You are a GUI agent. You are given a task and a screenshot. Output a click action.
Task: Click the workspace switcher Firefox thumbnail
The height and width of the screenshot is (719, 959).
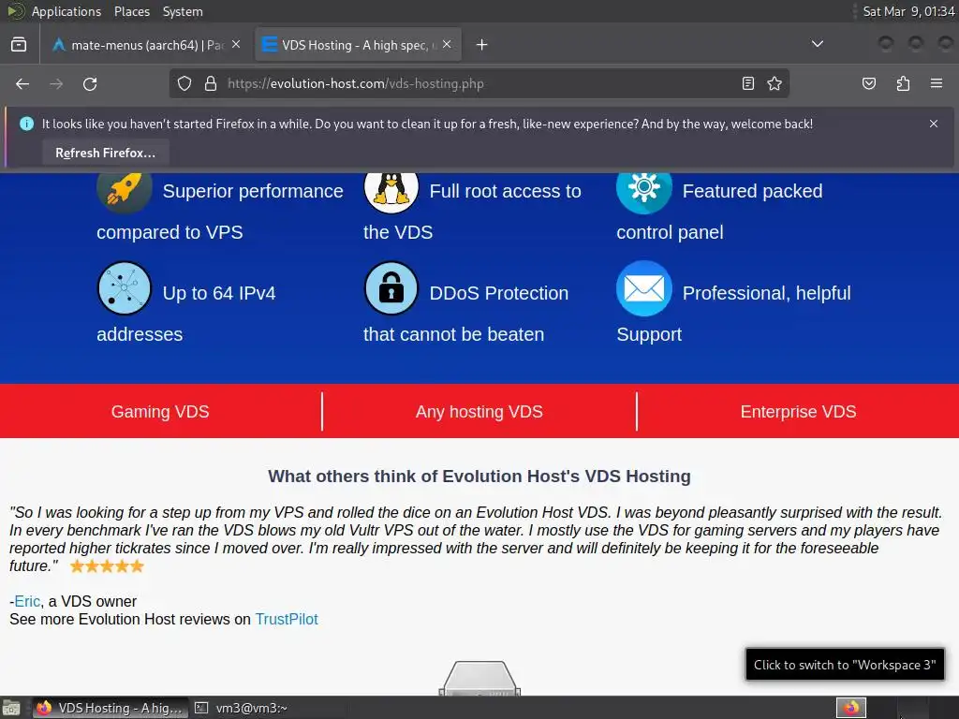coord(851,708)
